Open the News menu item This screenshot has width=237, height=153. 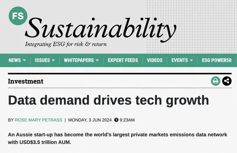point(15,60)
